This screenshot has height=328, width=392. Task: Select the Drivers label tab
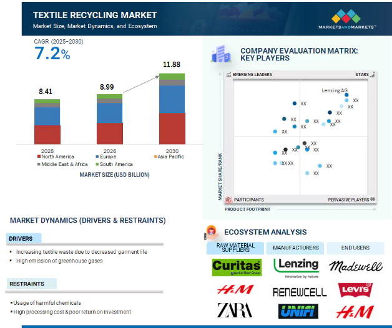tap(24, 238)
